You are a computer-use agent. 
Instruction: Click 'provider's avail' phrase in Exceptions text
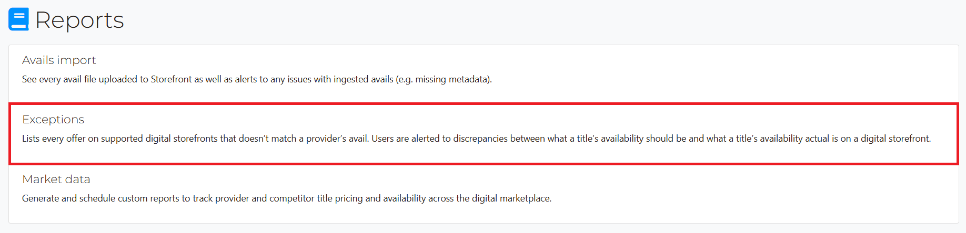click(x=337, y=139)
